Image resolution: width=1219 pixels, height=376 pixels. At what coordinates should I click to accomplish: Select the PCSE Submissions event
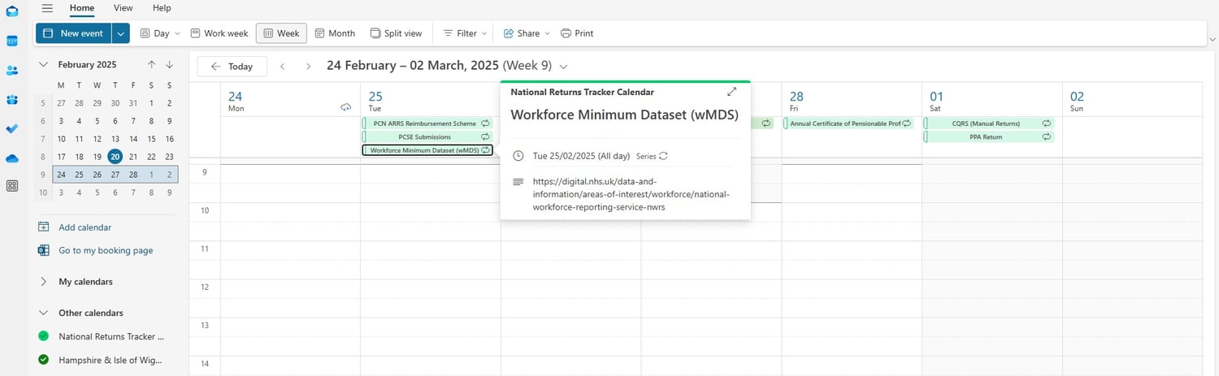pos(424,137)
